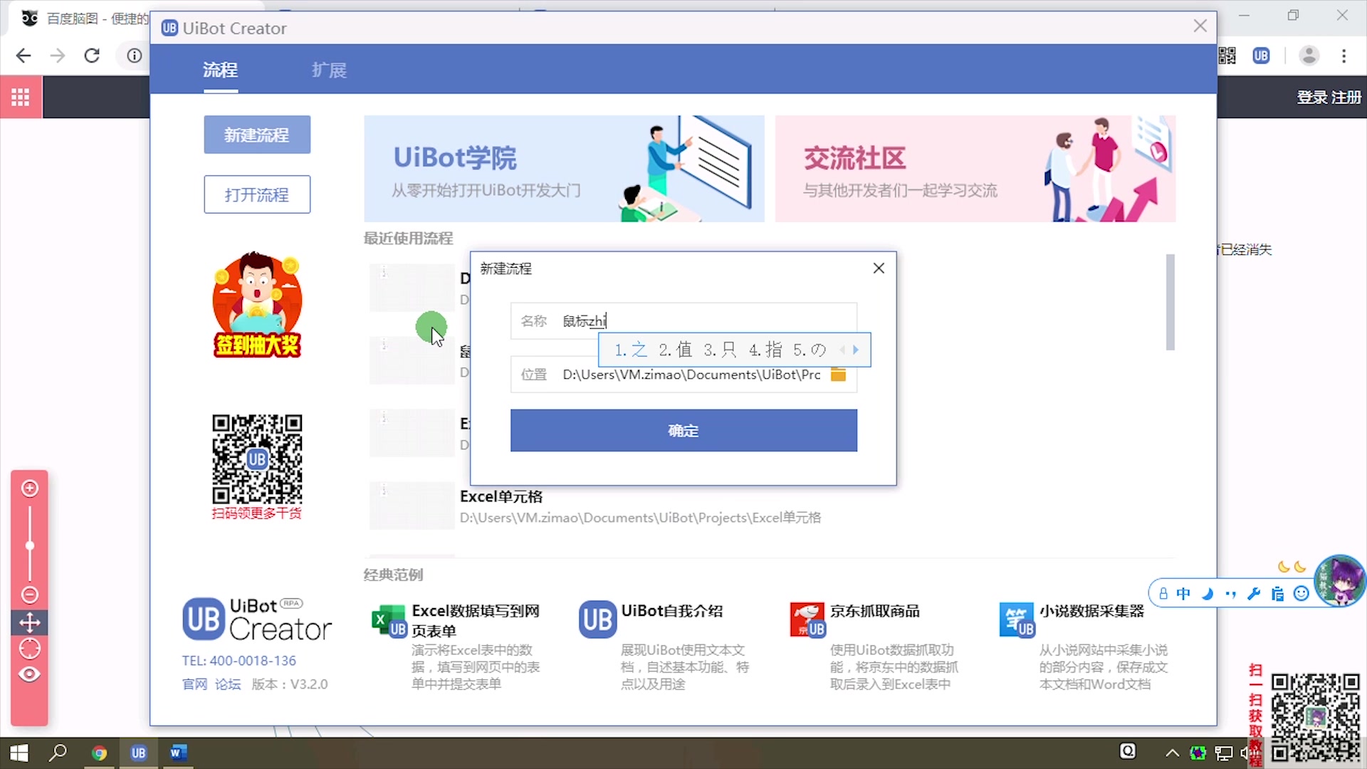Click the UB extension icon in browser toolbar

tap(1261, 56)
